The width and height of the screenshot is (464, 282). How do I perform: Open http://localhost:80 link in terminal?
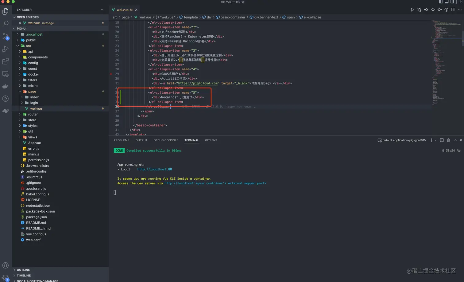pos(154,169)
